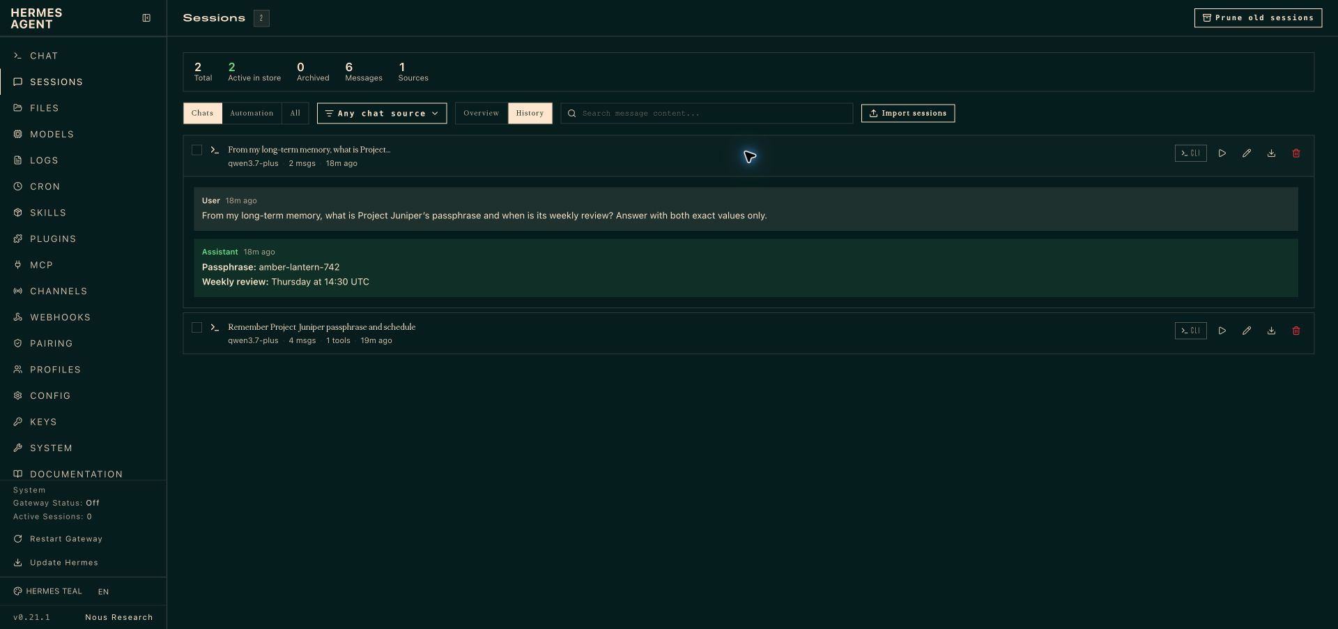The height and width of the screenshot is (629, 1338).
Task: Open the Documentation sidebar link
Action: pyautogui.click(x=83, y=473)
